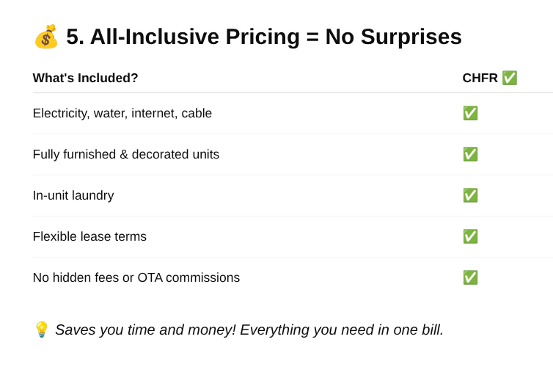
Task: Select the All-Inclusive Pricing heading text
Action: [264, 37]
